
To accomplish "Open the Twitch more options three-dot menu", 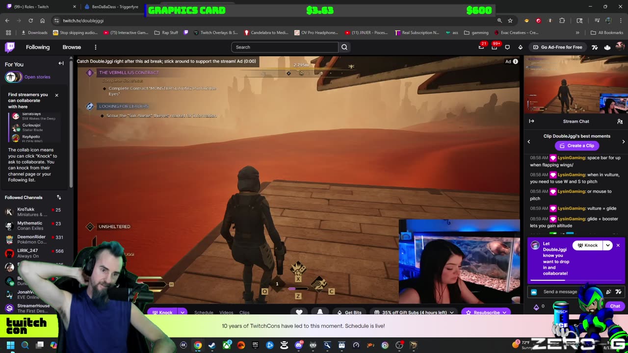I will click(x=96, y=47).
